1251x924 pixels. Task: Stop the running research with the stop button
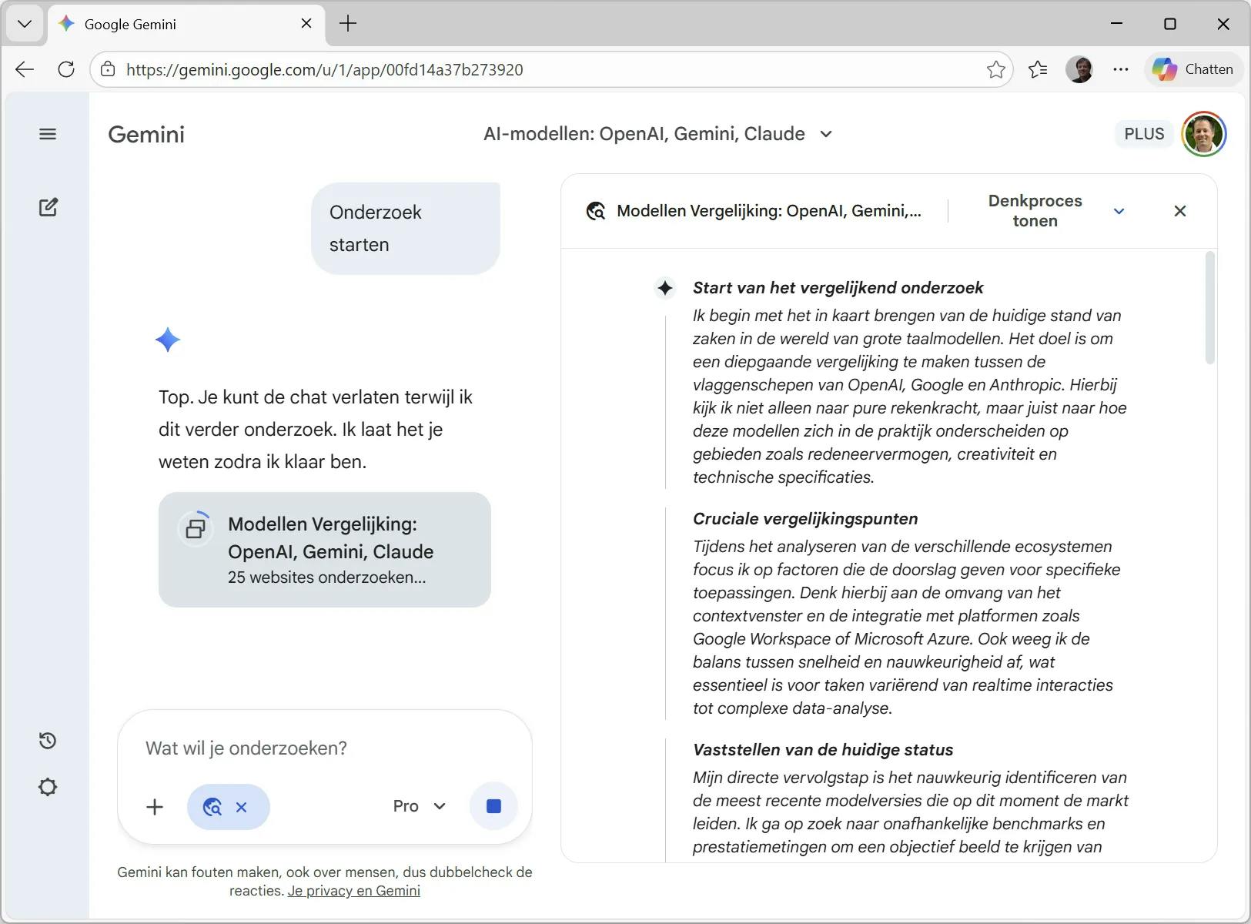point(493,806)
